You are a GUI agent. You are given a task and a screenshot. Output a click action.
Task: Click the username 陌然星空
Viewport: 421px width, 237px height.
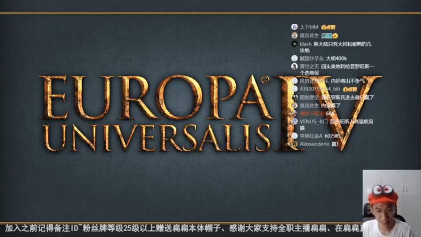click(x=309, y=97)
